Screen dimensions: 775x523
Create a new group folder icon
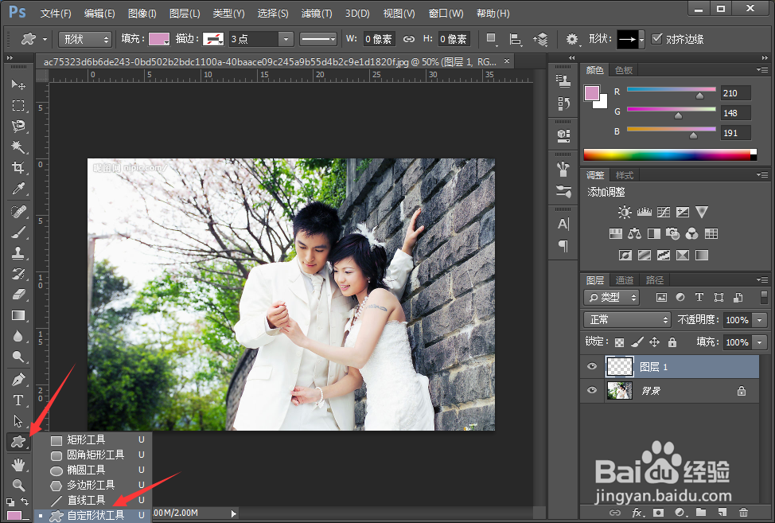point(701,512)
